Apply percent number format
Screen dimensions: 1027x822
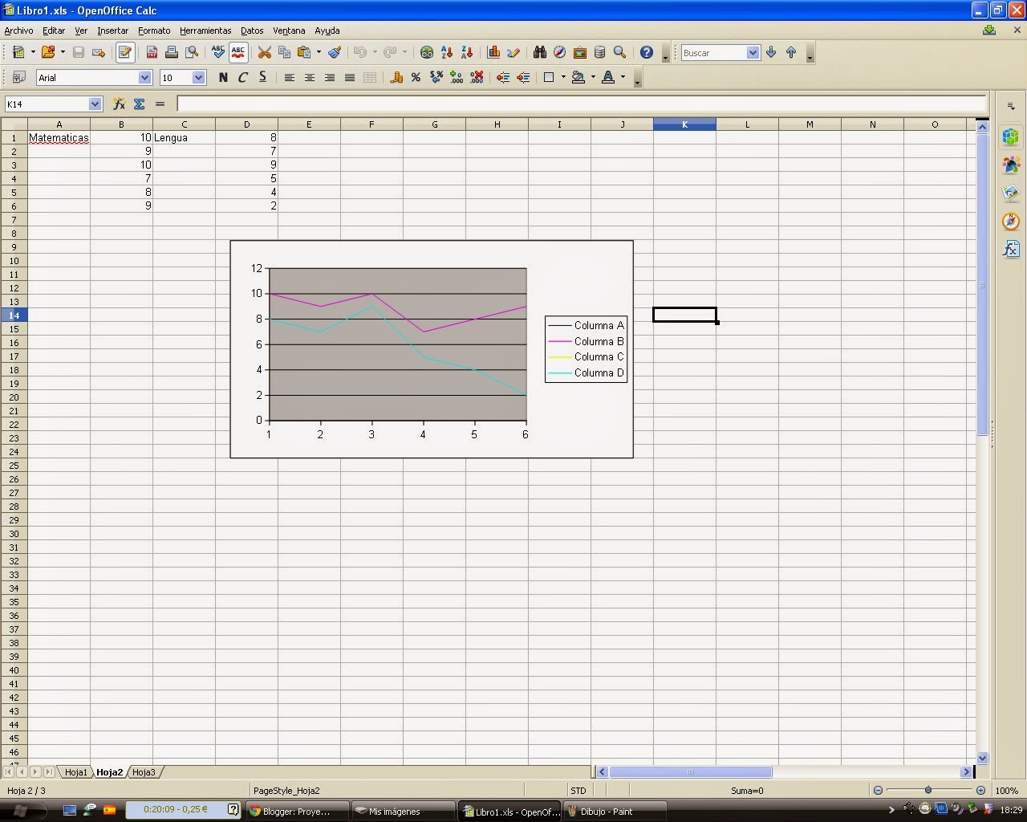tap(416, 77)
